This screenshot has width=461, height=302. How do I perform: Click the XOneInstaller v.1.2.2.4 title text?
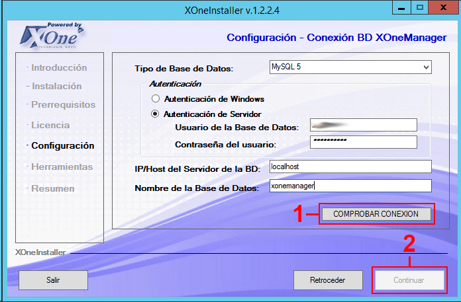pos(232,11)
